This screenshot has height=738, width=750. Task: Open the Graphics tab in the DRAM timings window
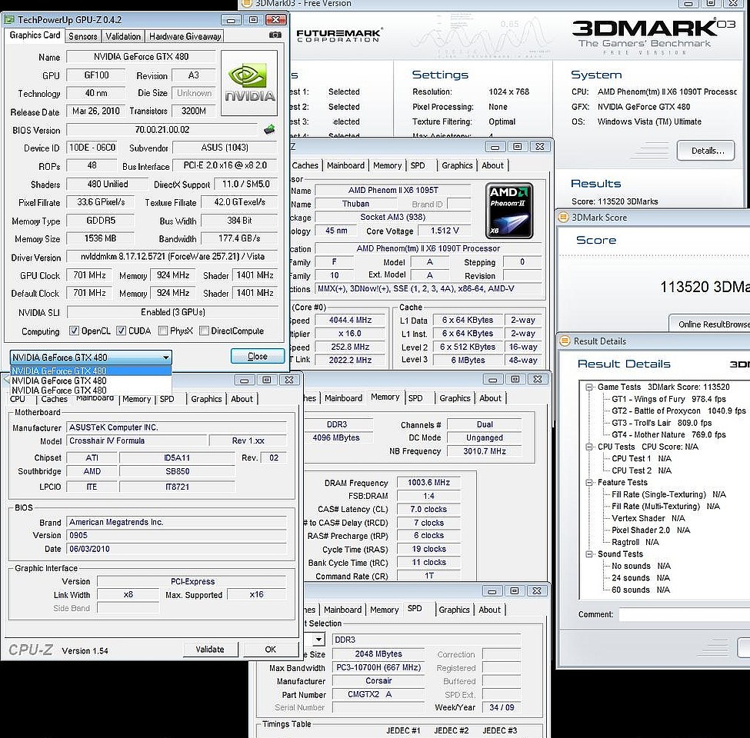[x=455, y=398]
